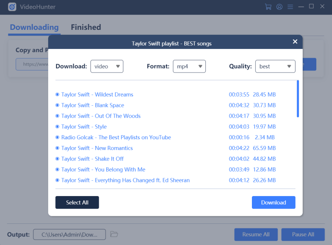Switch to the Finished tab
Viewport: 332px width, 245px height.
86,27
